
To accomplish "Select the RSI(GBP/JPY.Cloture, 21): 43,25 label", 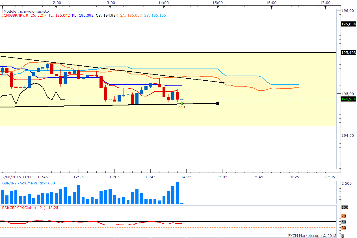I will (30, 208).
